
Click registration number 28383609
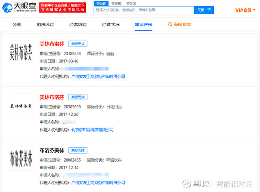[72, 107]
